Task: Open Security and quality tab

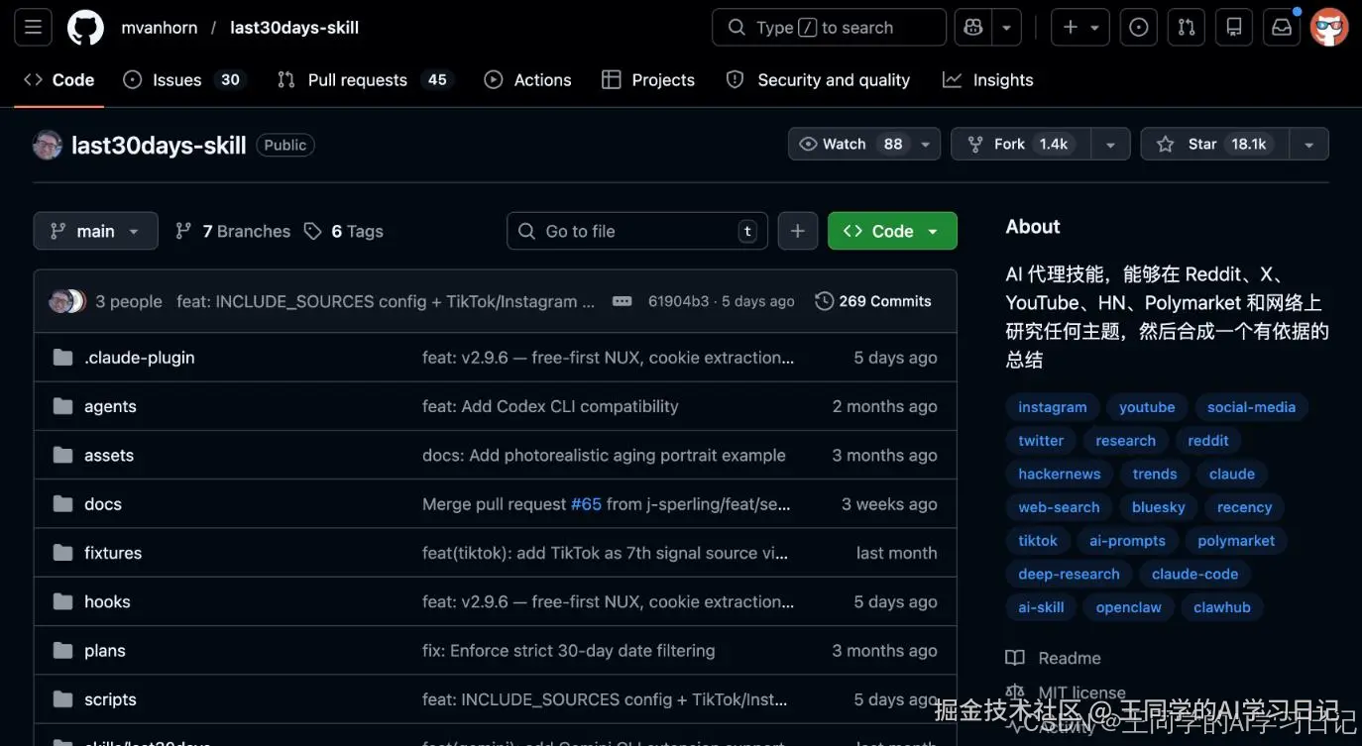Action: coord(818,80)
